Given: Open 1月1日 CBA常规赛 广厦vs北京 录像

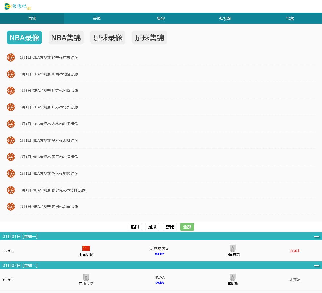Looking at the screenshot, I should click(49, 107).
